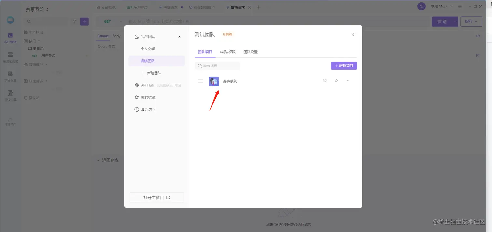Click the 赛事系统 project name in team list
This screenshot has height=232, width=492.
pyautogui.click(x=230, y=81)
